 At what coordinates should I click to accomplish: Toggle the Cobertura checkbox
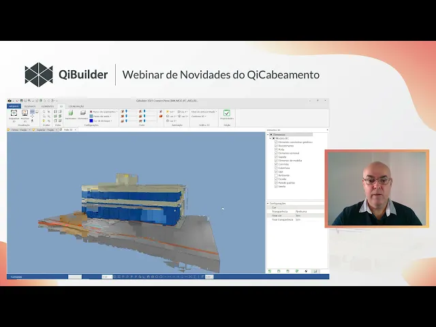point(276,168)
